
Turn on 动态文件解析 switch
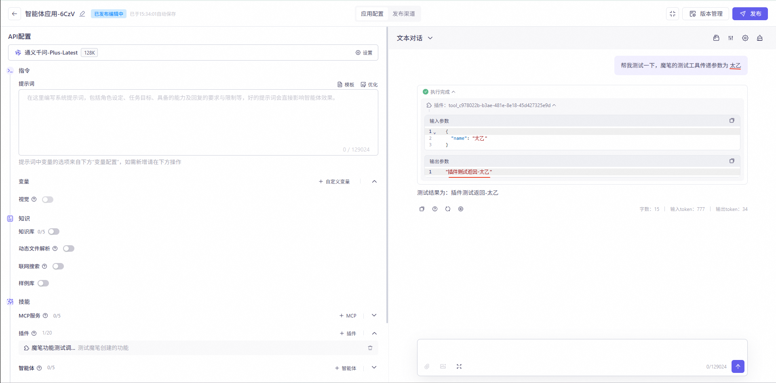pyautogui.click(x=69, y=248)
